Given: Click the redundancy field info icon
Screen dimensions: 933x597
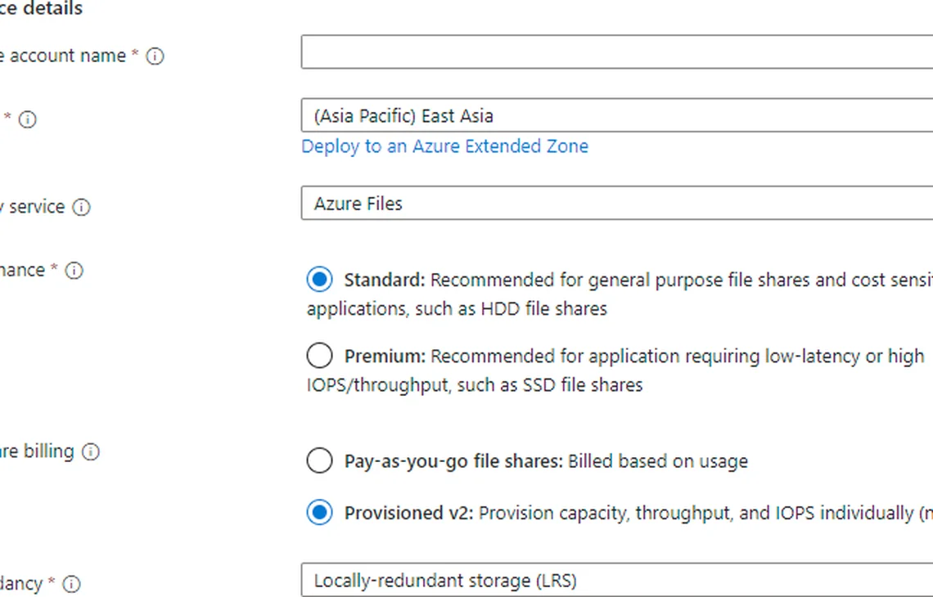Looking at the screenshot, I should click(71, 584).
